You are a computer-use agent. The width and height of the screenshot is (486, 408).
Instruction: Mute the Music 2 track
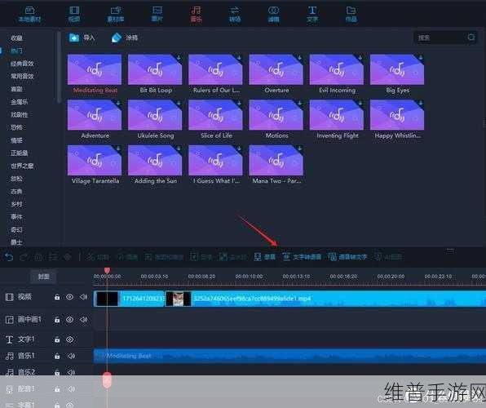coord(71,372)
